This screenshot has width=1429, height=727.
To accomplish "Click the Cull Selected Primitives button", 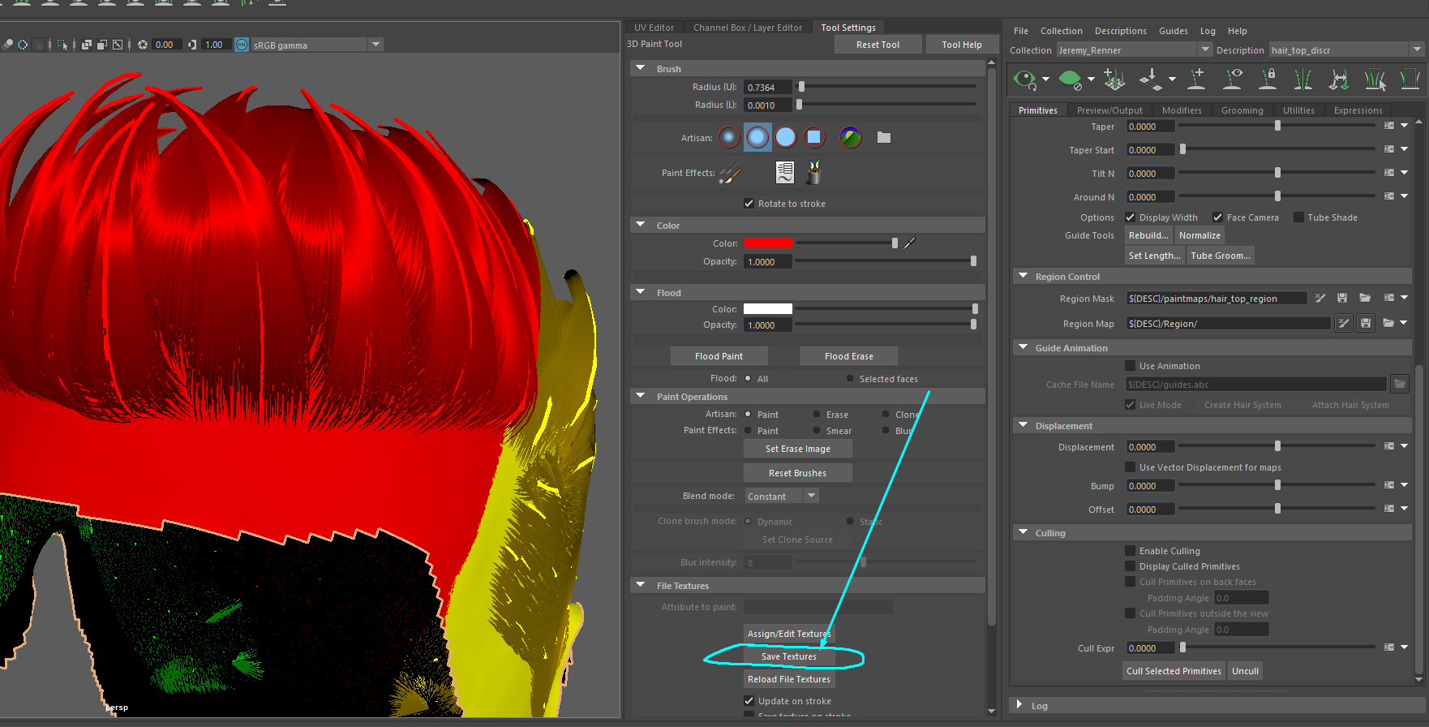I will (1174, 671).
